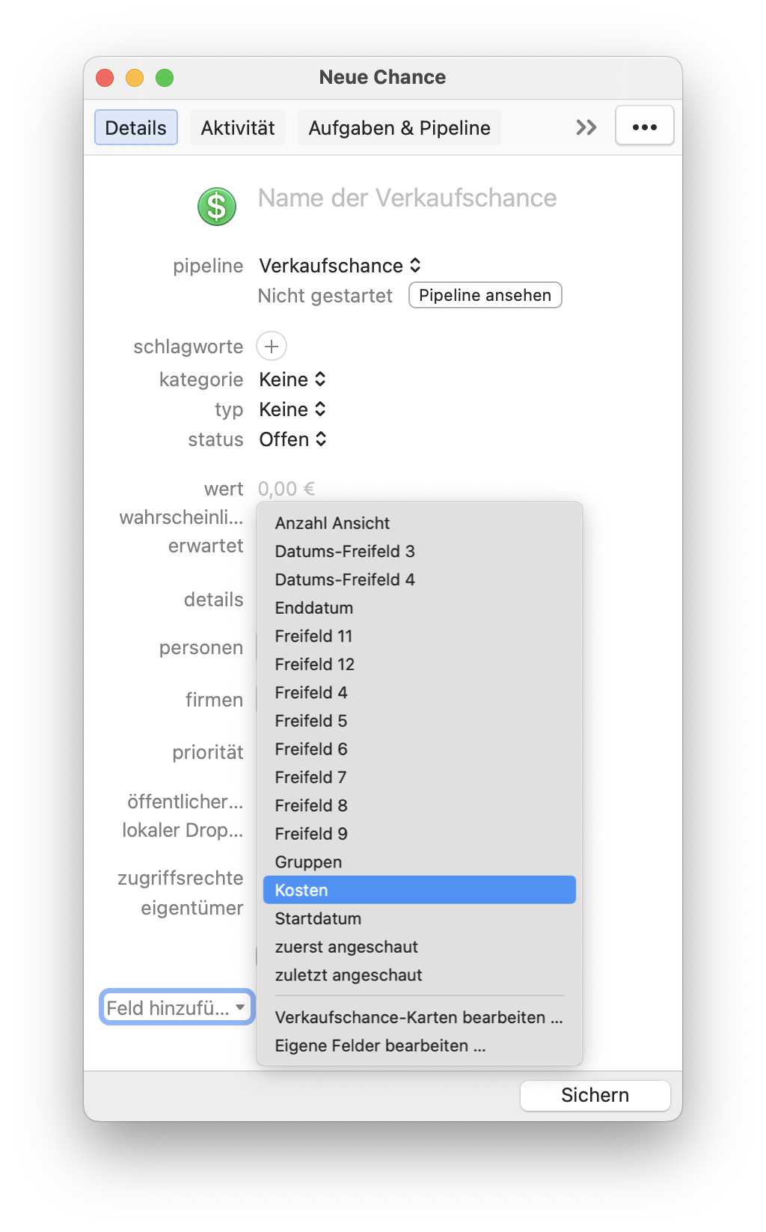Open the Feld hinzufügen combo box
Screen dimensions: 766x1232
pyautogui.click(x=177, y=1007)
